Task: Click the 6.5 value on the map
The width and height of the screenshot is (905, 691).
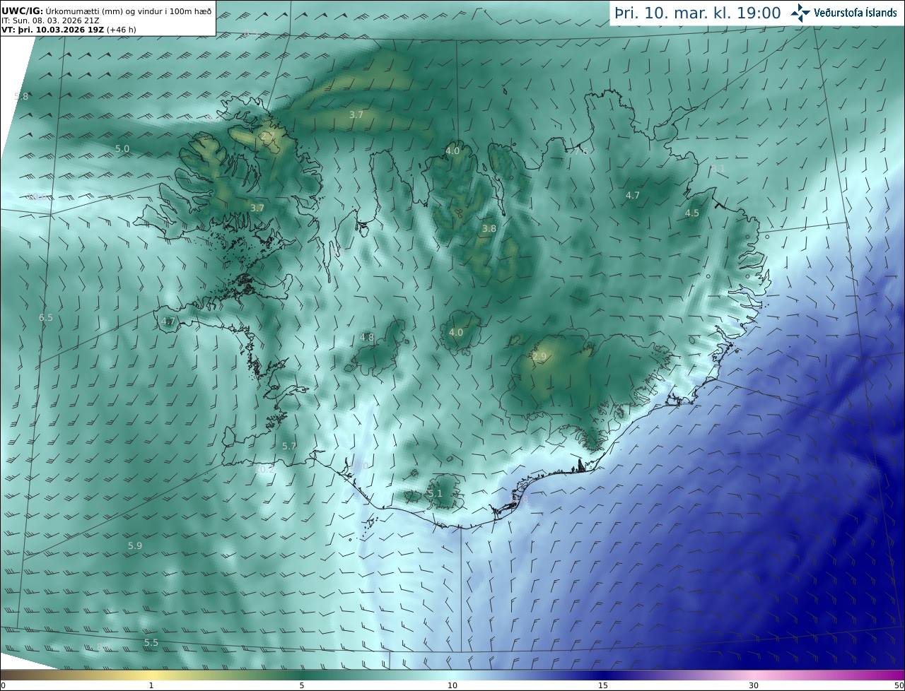Action: click(x=46, y=317)
